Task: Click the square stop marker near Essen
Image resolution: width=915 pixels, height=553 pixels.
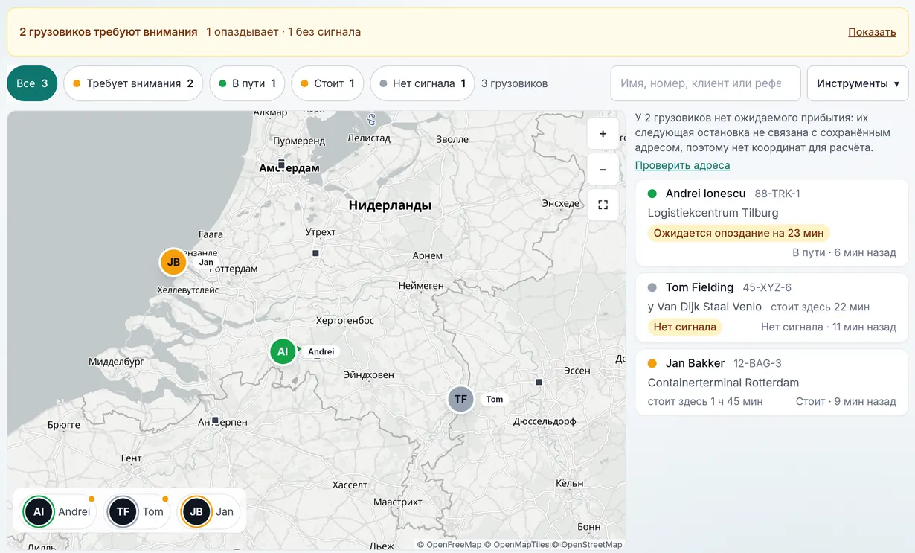Action: [539, 382]
